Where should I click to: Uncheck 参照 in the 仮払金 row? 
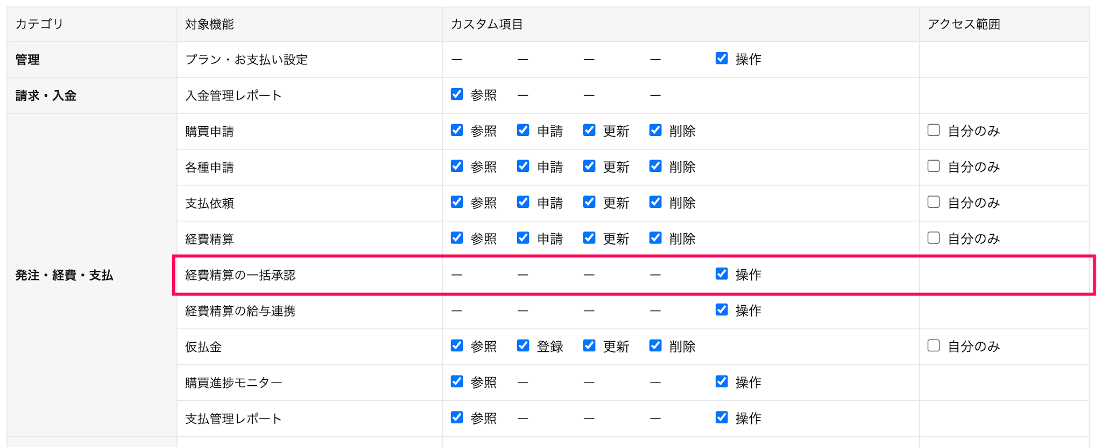click(457, 345)
